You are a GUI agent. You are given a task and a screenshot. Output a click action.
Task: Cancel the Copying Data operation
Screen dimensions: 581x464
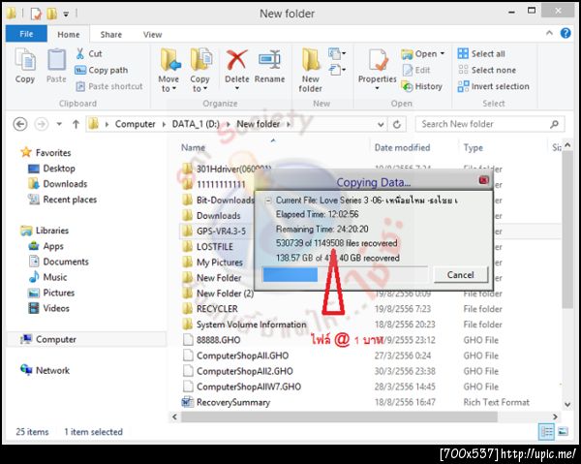[460, 274]
